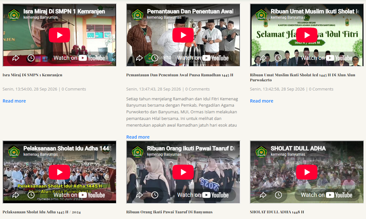Click Watch Later clock on SHOLAT IDULL ADHA video
The height and width of the screenshot is (219, 366).
pyautogui.click(x=278, y=195)
